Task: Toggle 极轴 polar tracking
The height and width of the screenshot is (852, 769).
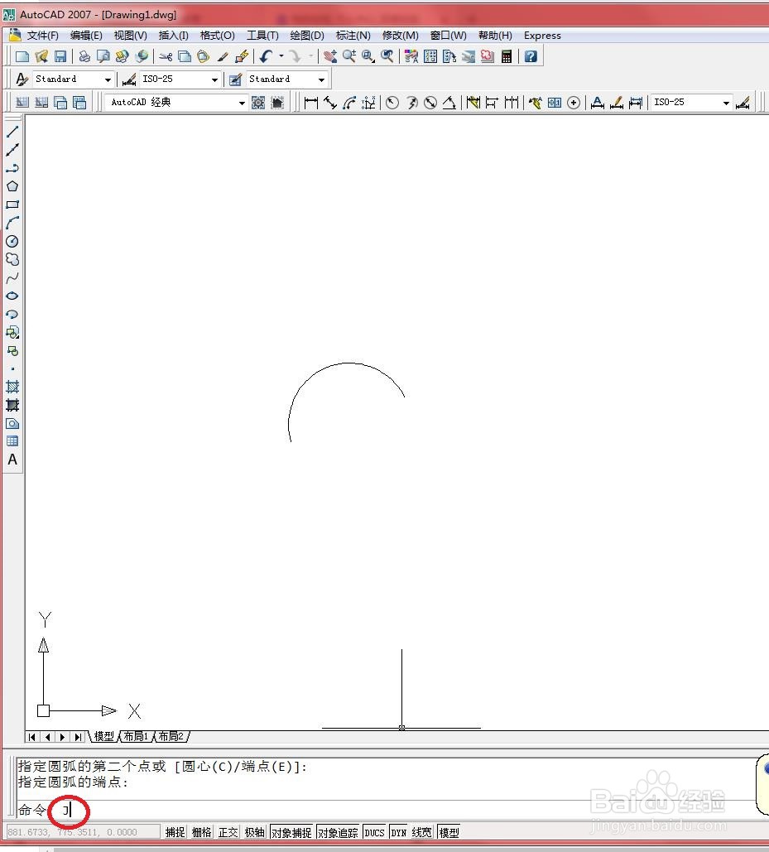Action: [255, 832]
